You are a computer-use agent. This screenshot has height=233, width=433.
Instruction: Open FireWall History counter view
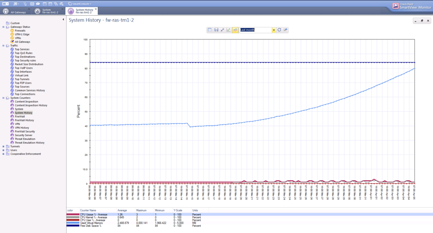(x=24, y=121)
